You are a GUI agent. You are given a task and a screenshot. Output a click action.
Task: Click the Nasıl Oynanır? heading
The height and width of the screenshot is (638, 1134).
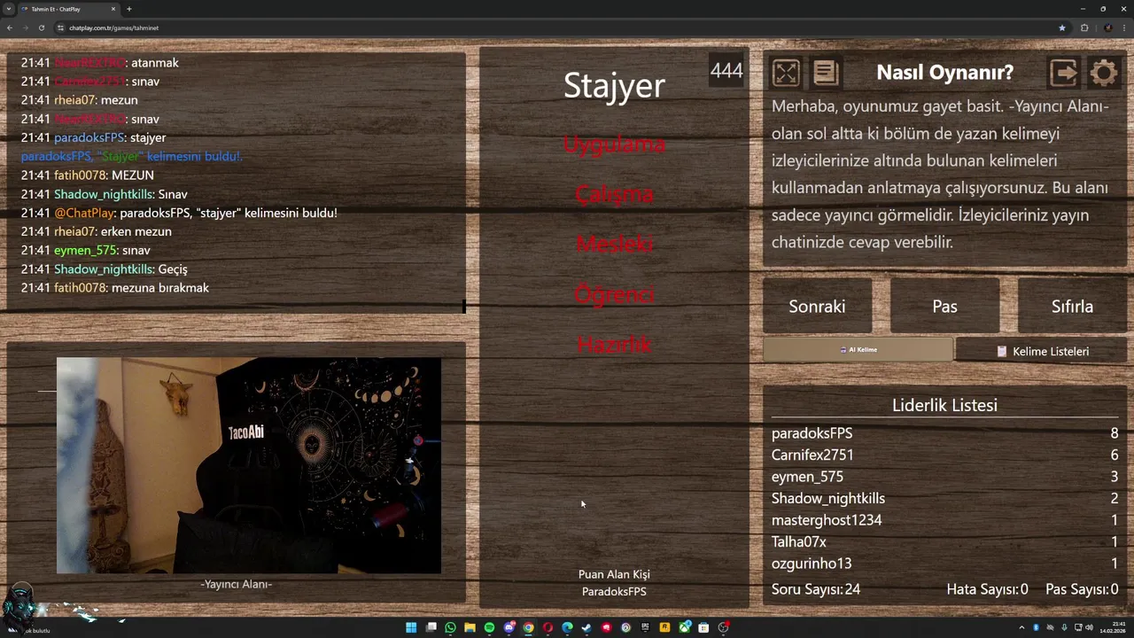pyautogui.click(x=944, y=73)
